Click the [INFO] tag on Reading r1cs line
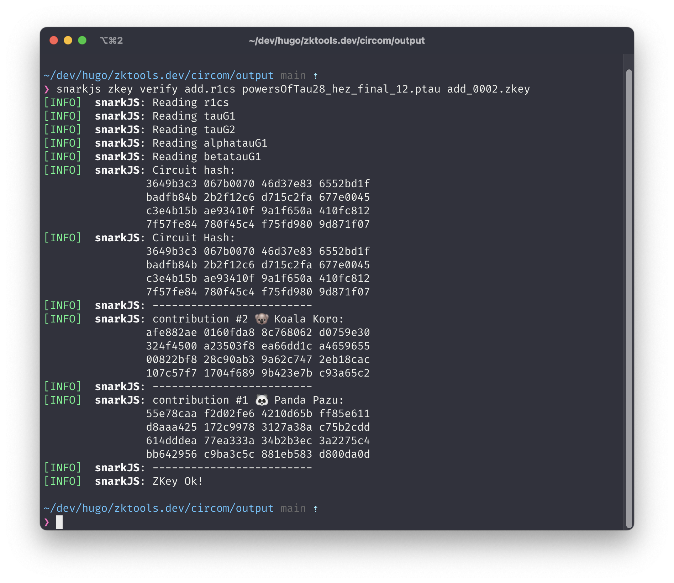 (x=63, y=103)
